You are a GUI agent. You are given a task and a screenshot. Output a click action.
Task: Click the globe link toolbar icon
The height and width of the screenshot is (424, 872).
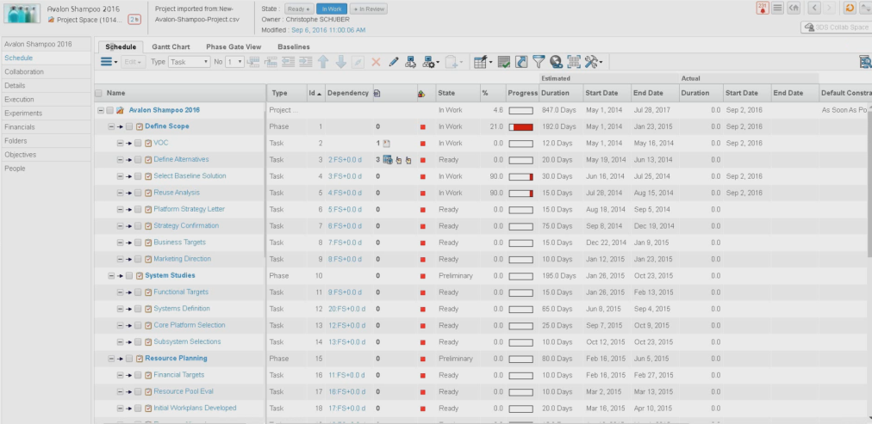pos(556,62)
